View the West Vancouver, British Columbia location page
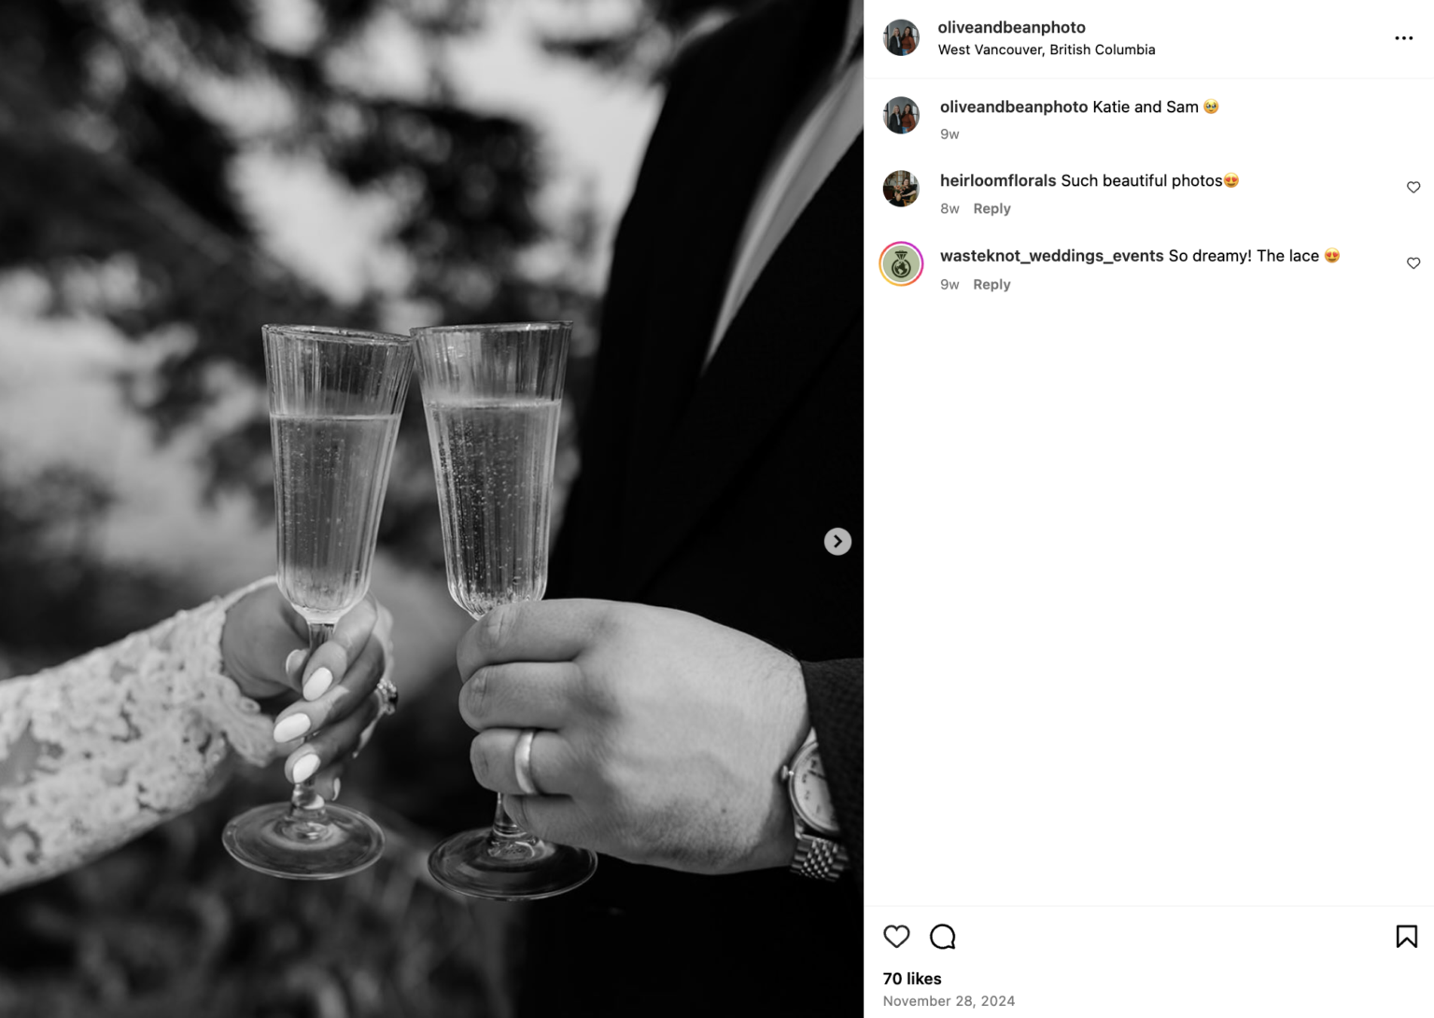 pos(1046,49)
